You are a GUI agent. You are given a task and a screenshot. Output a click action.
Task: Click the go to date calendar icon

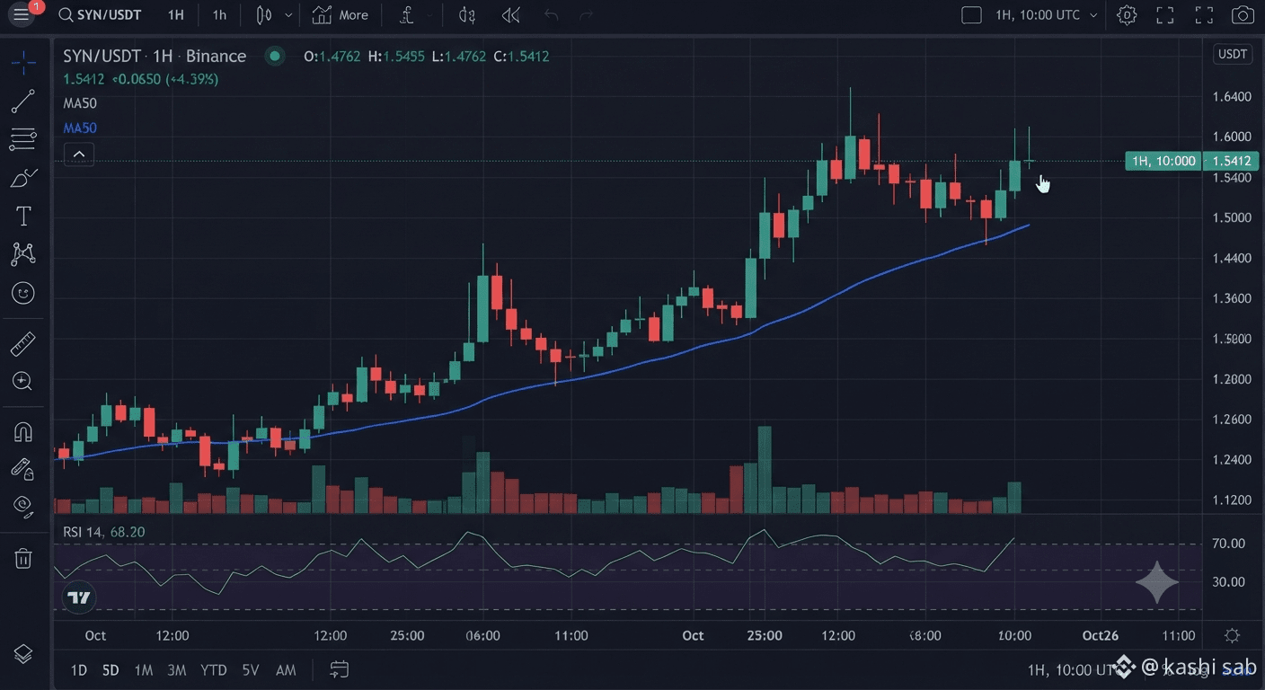(x=339, y=669)
